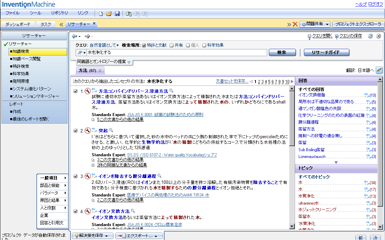Open プロジェクトエクスプローラ button
The height and width of the screenshot is (240, 385).
coord(358,24)
